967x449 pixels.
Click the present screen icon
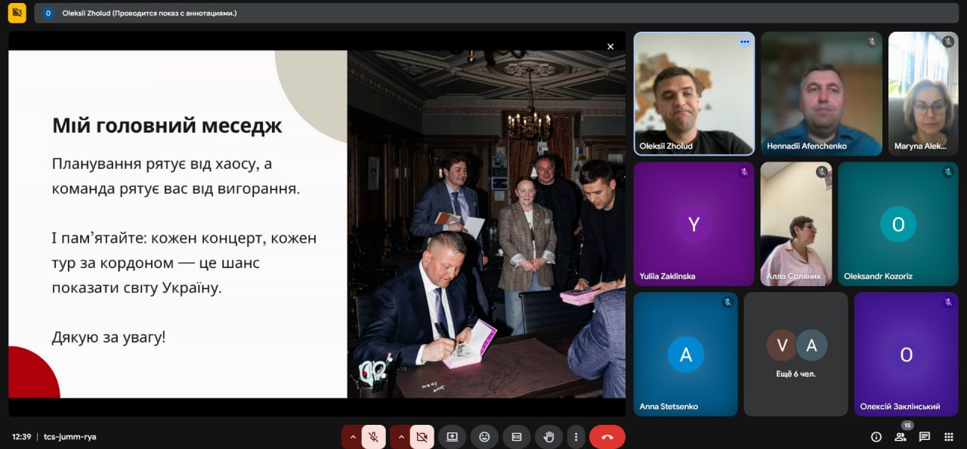pyautogui.click(x=452, y=437)
